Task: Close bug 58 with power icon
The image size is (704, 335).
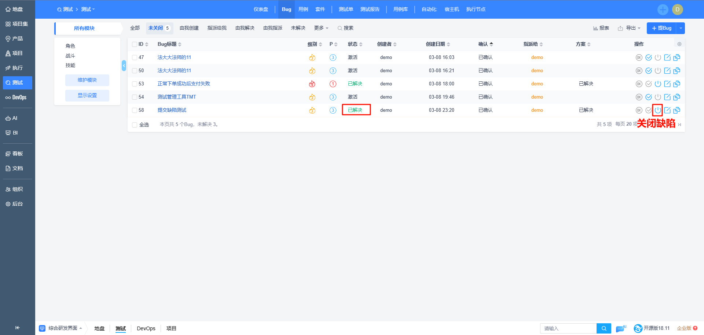Action: click(658, 110)
